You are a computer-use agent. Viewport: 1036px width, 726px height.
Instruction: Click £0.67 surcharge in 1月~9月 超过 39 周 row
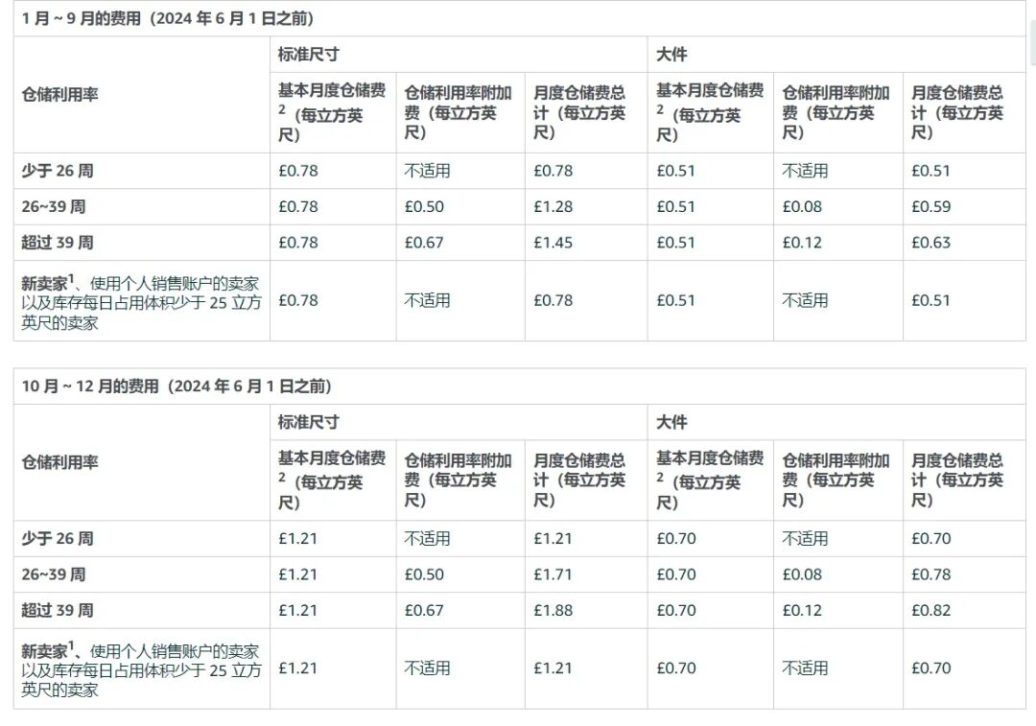point(424,243)
